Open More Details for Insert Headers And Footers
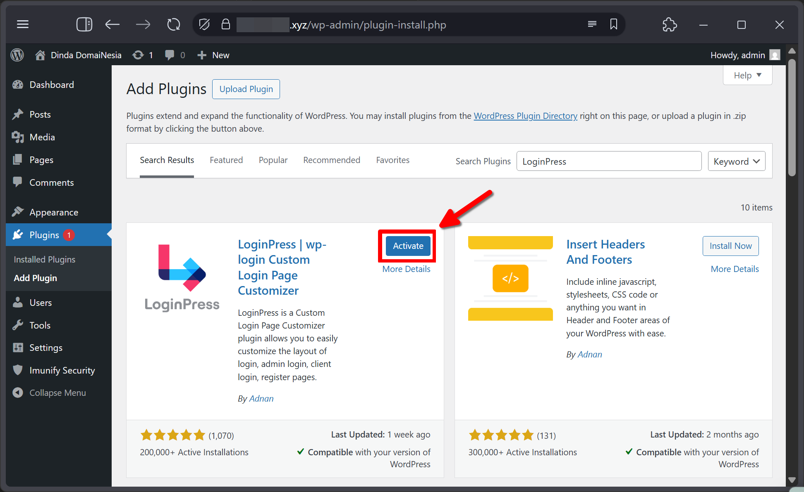The image size is (804, 492). (x=735, y=269)
